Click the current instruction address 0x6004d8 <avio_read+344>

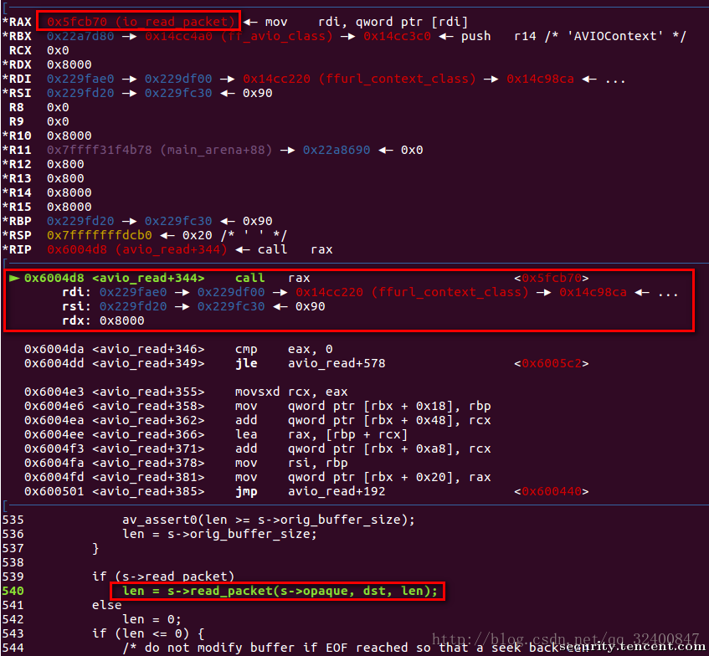115,278
